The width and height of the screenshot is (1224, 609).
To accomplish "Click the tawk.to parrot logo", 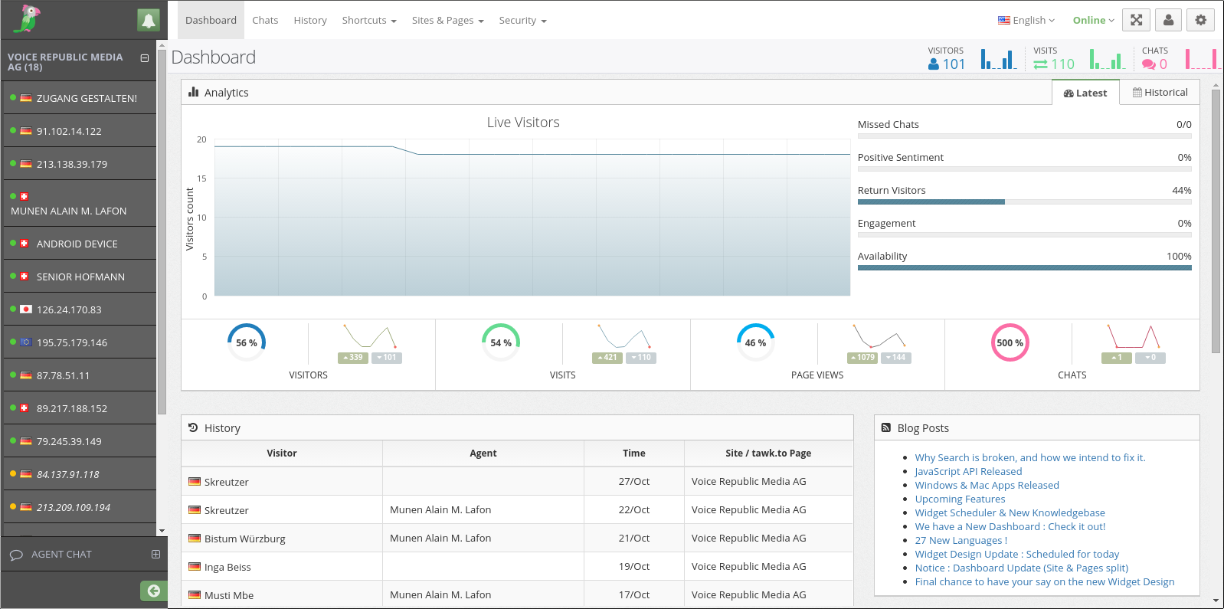I will [27, 19].
